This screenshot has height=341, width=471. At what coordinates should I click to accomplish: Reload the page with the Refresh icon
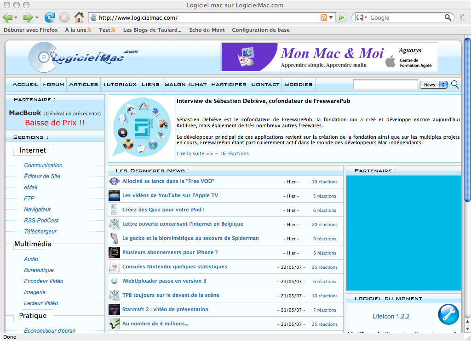[x=50, y=17]
